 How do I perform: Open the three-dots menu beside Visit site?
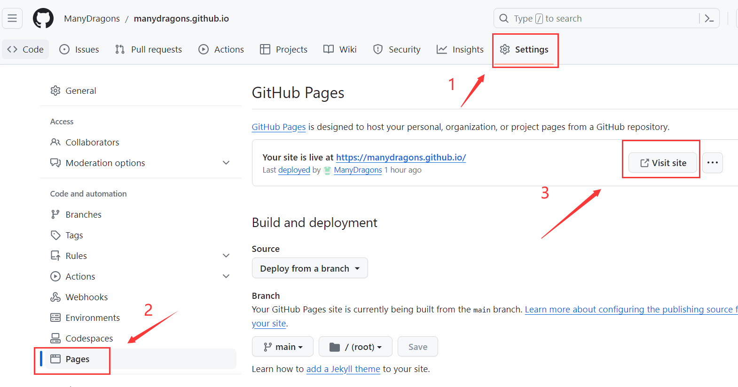[x=713, y=163]
